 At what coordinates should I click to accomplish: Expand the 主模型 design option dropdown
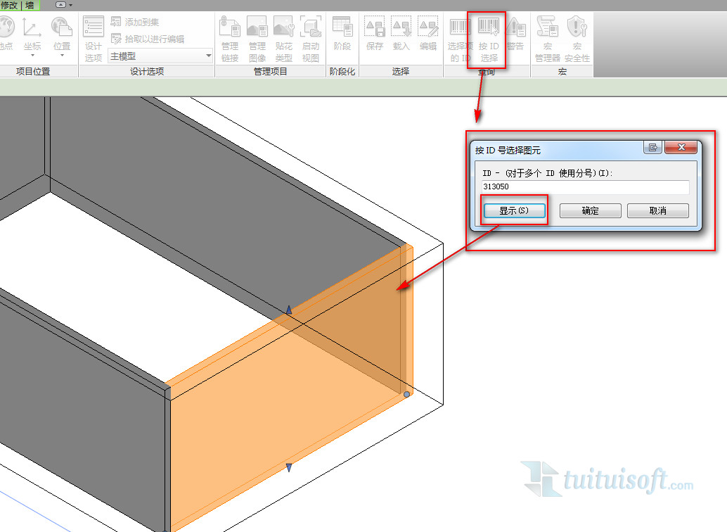pyautogui.click(x=208, y=56)
